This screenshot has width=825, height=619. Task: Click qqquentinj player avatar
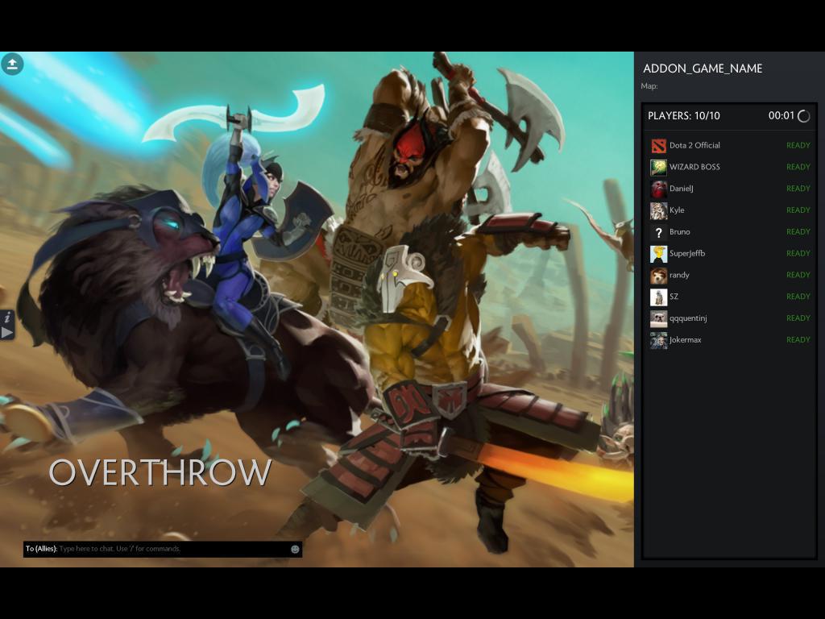pyautogui.click(x=658, y=318)
